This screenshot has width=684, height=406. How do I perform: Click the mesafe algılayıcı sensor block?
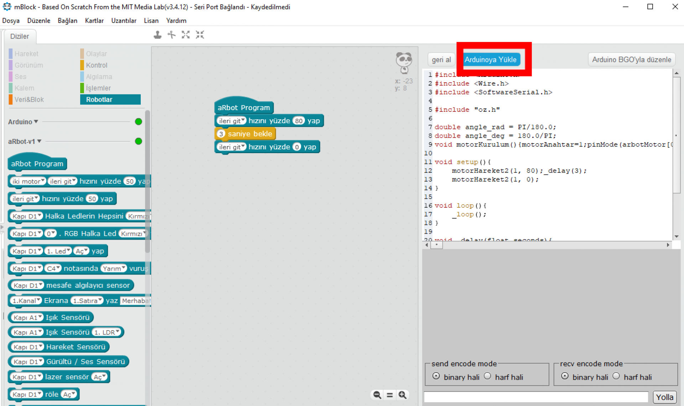point(71,285)
